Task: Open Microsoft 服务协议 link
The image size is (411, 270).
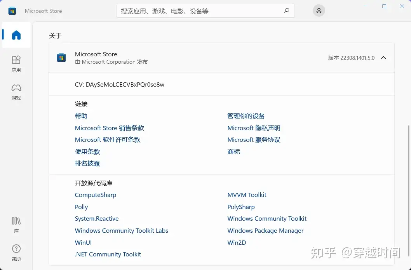Action: coord(254,140)
